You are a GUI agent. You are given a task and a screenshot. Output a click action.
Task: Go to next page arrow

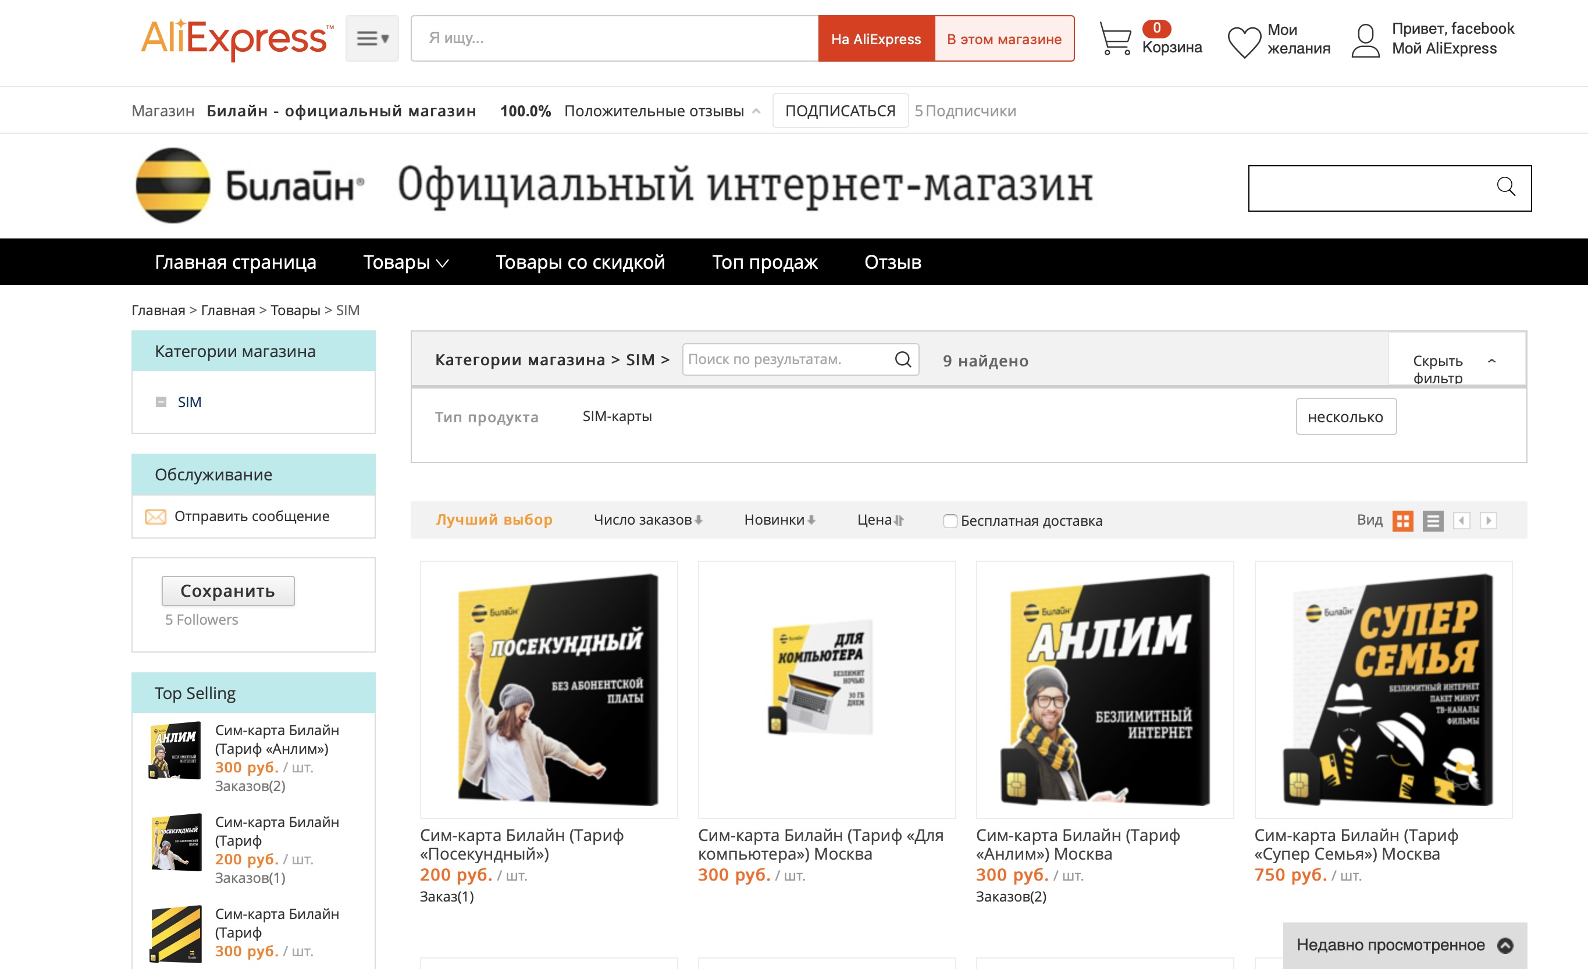(1488, 521)
